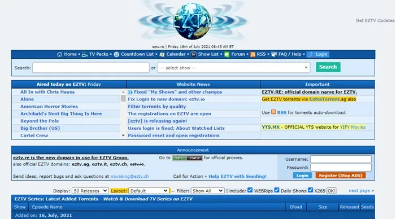The image size is (396, 219).
Task: Open the YTS.MX link
Action: tap(271, 127)
